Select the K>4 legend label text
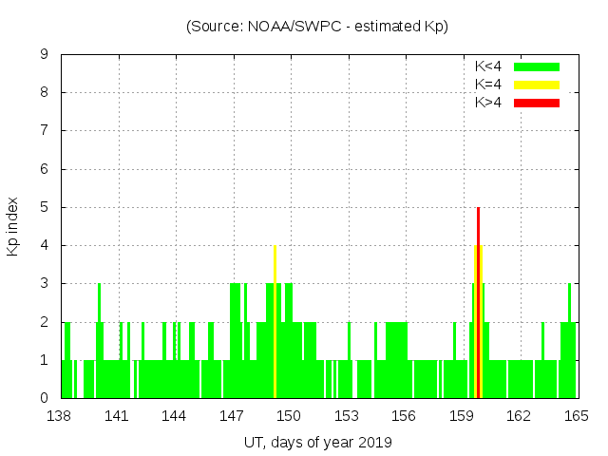This screenshot has width=608, height=456. (x=488, y=102)
